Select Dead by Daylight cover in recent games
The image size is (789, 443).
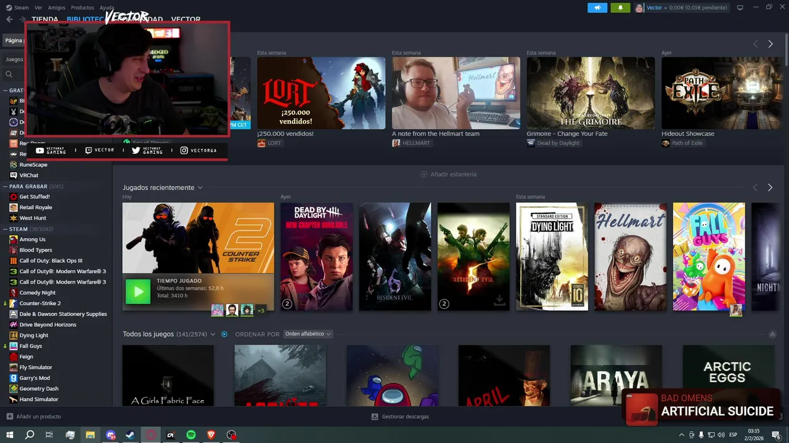[316, 257]
